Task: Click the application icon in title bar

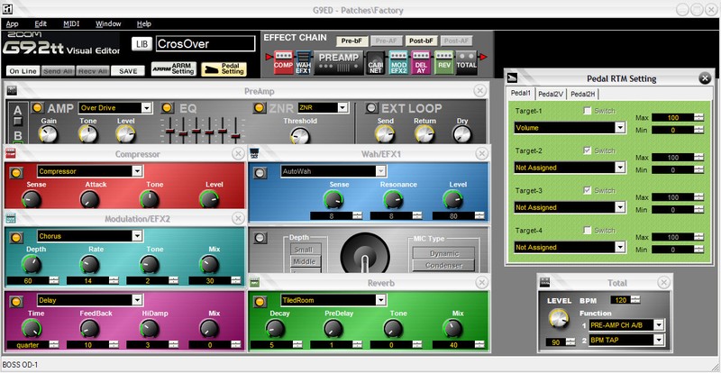Action: coord(7,10)
